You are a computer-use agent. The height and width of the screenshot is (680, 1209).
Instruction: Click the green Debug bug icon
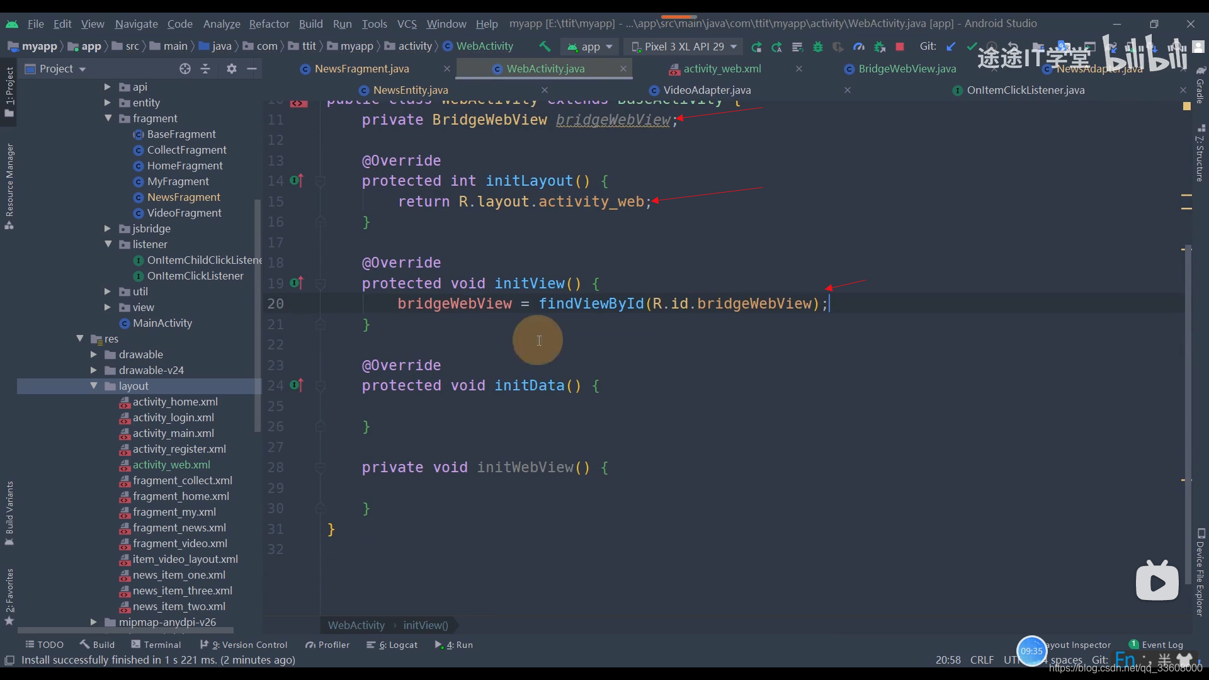click(x=818, y=47)
